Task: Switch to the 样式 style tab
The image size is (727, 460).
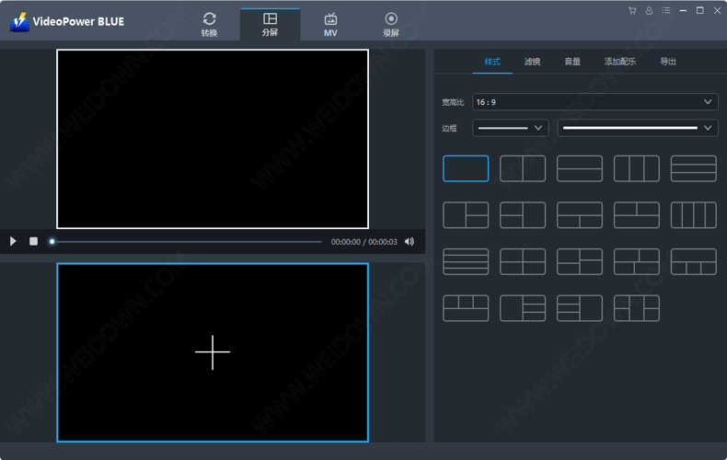Action: 492,62
